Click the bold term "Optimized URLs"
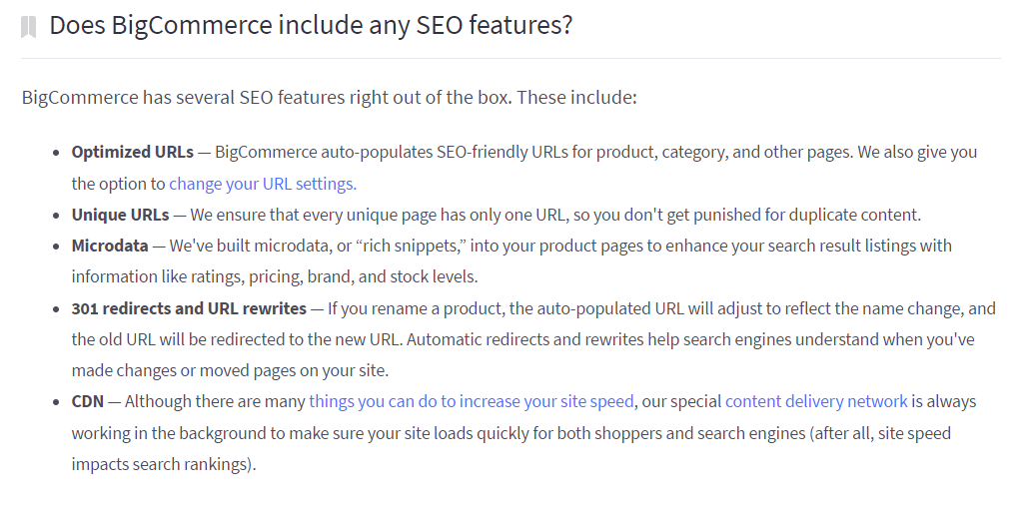The height and width of the screenshot is (505, 1016). 132,153
